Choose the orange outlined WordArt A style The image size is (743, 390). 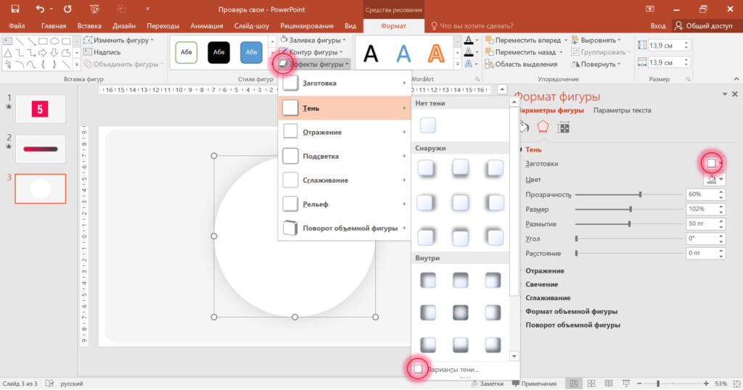[x=436, y=53]
